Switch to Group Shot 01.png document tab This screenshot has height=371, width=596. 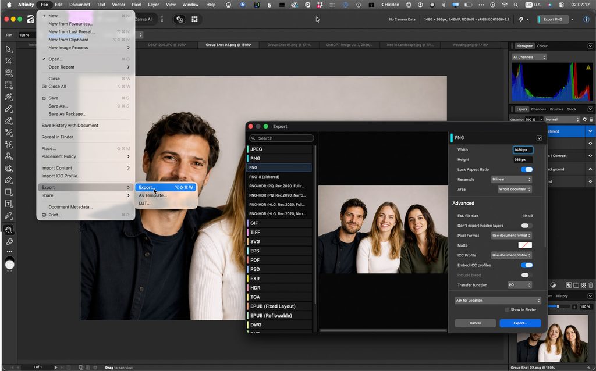click(289, 45)
